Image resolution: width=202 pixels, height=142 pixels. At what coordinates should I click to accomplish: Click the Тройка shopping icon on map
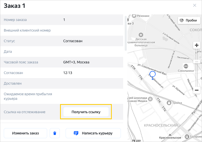[x=169, y=103]
